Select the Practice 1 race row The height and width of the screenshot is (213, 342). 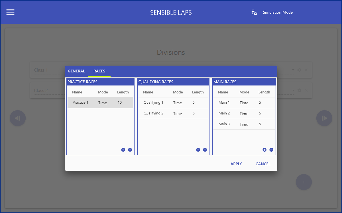81,103
